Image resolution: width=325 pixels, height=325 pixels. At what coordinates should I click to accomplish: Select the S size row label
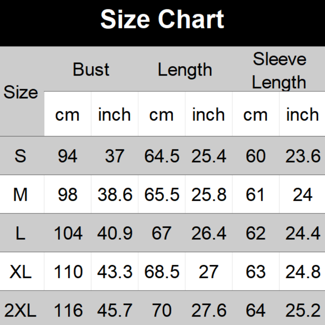click(20, 156)
